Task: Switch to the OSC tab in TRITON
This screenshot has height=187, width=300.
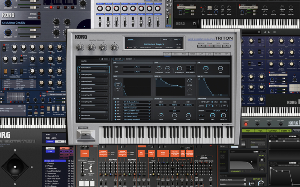Action: coord(176,54)
